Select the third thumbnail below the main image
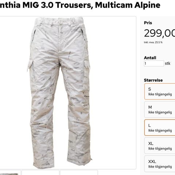The width and height of the screenshot is (175, 175). [x=79, y=172]
